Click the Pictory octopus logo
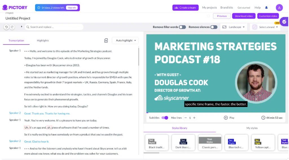 5,8
